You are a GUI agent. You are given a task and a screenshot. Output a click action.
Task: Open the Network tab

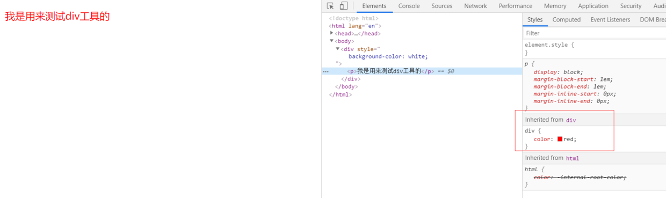[x=475, y=6]
